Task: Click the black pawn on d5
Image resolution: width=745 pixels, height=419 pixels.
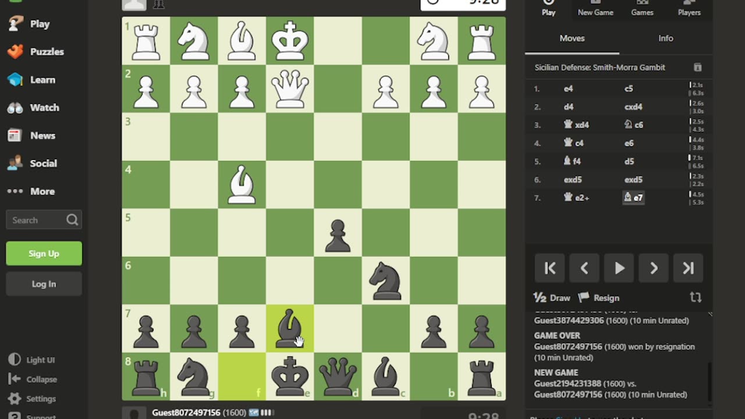Action: pyautogui.click(x=338, y=233)
